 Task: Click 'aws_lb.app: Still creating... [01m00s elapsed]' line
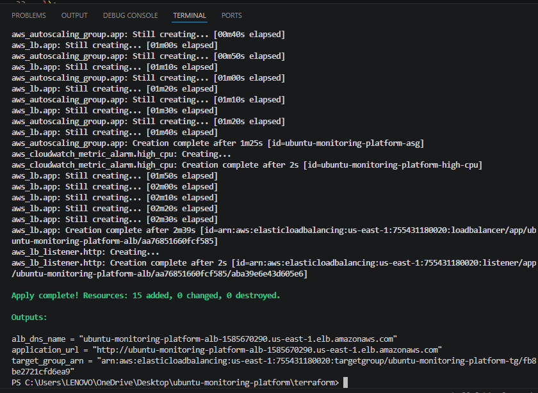tap(115, 45)
